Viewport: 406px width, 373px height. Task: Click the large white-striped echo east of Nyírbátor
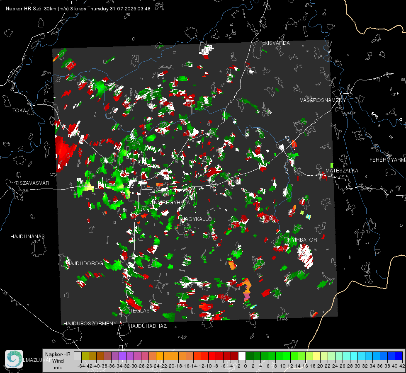click(305, 255)
